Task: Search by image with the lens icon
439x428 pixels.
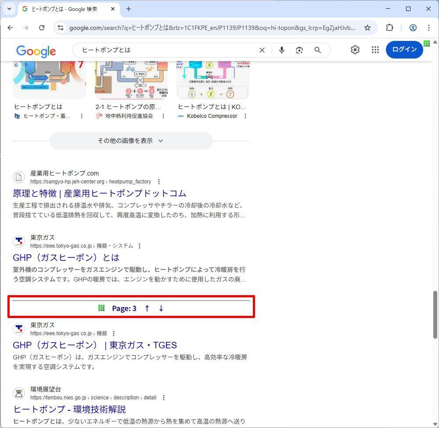Action: tap(299, 50)
